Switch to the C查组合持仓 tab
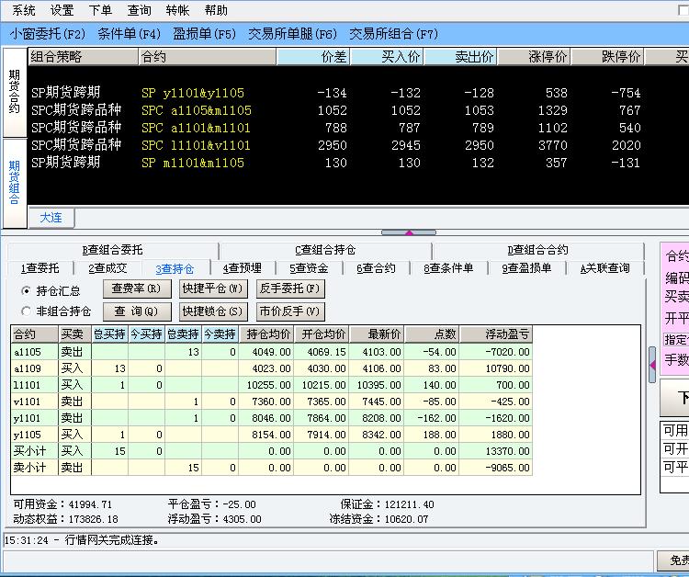689x577 pixels. tap(325, 250)
